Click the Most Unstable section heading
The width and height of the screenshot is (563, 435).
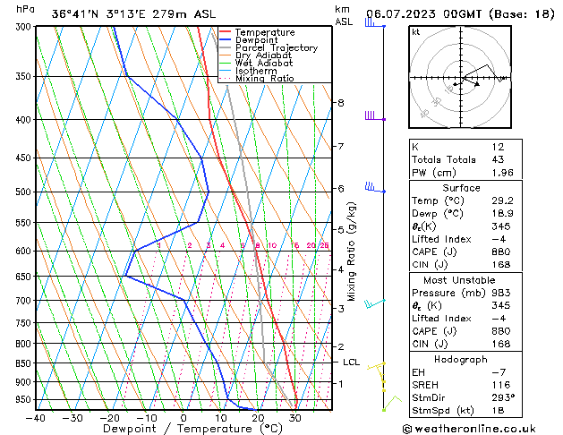click(459, 280)
